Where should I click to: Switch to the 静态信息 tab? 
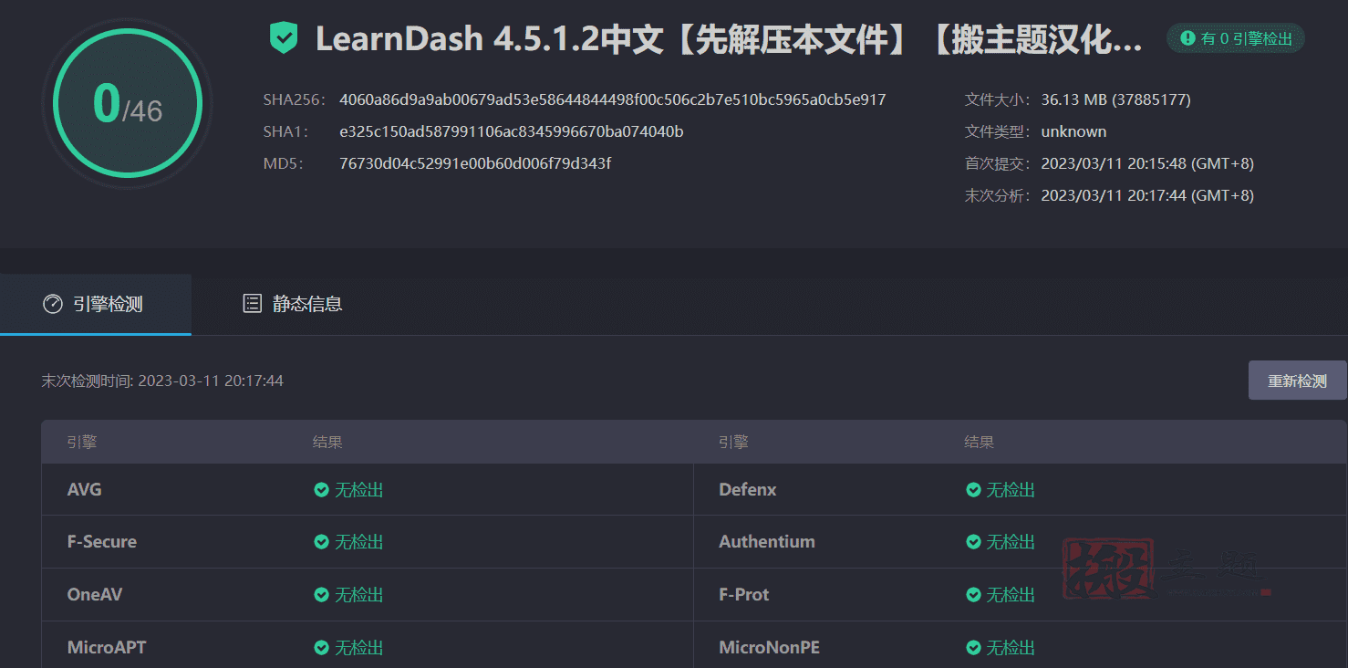(x=292, y=304)
